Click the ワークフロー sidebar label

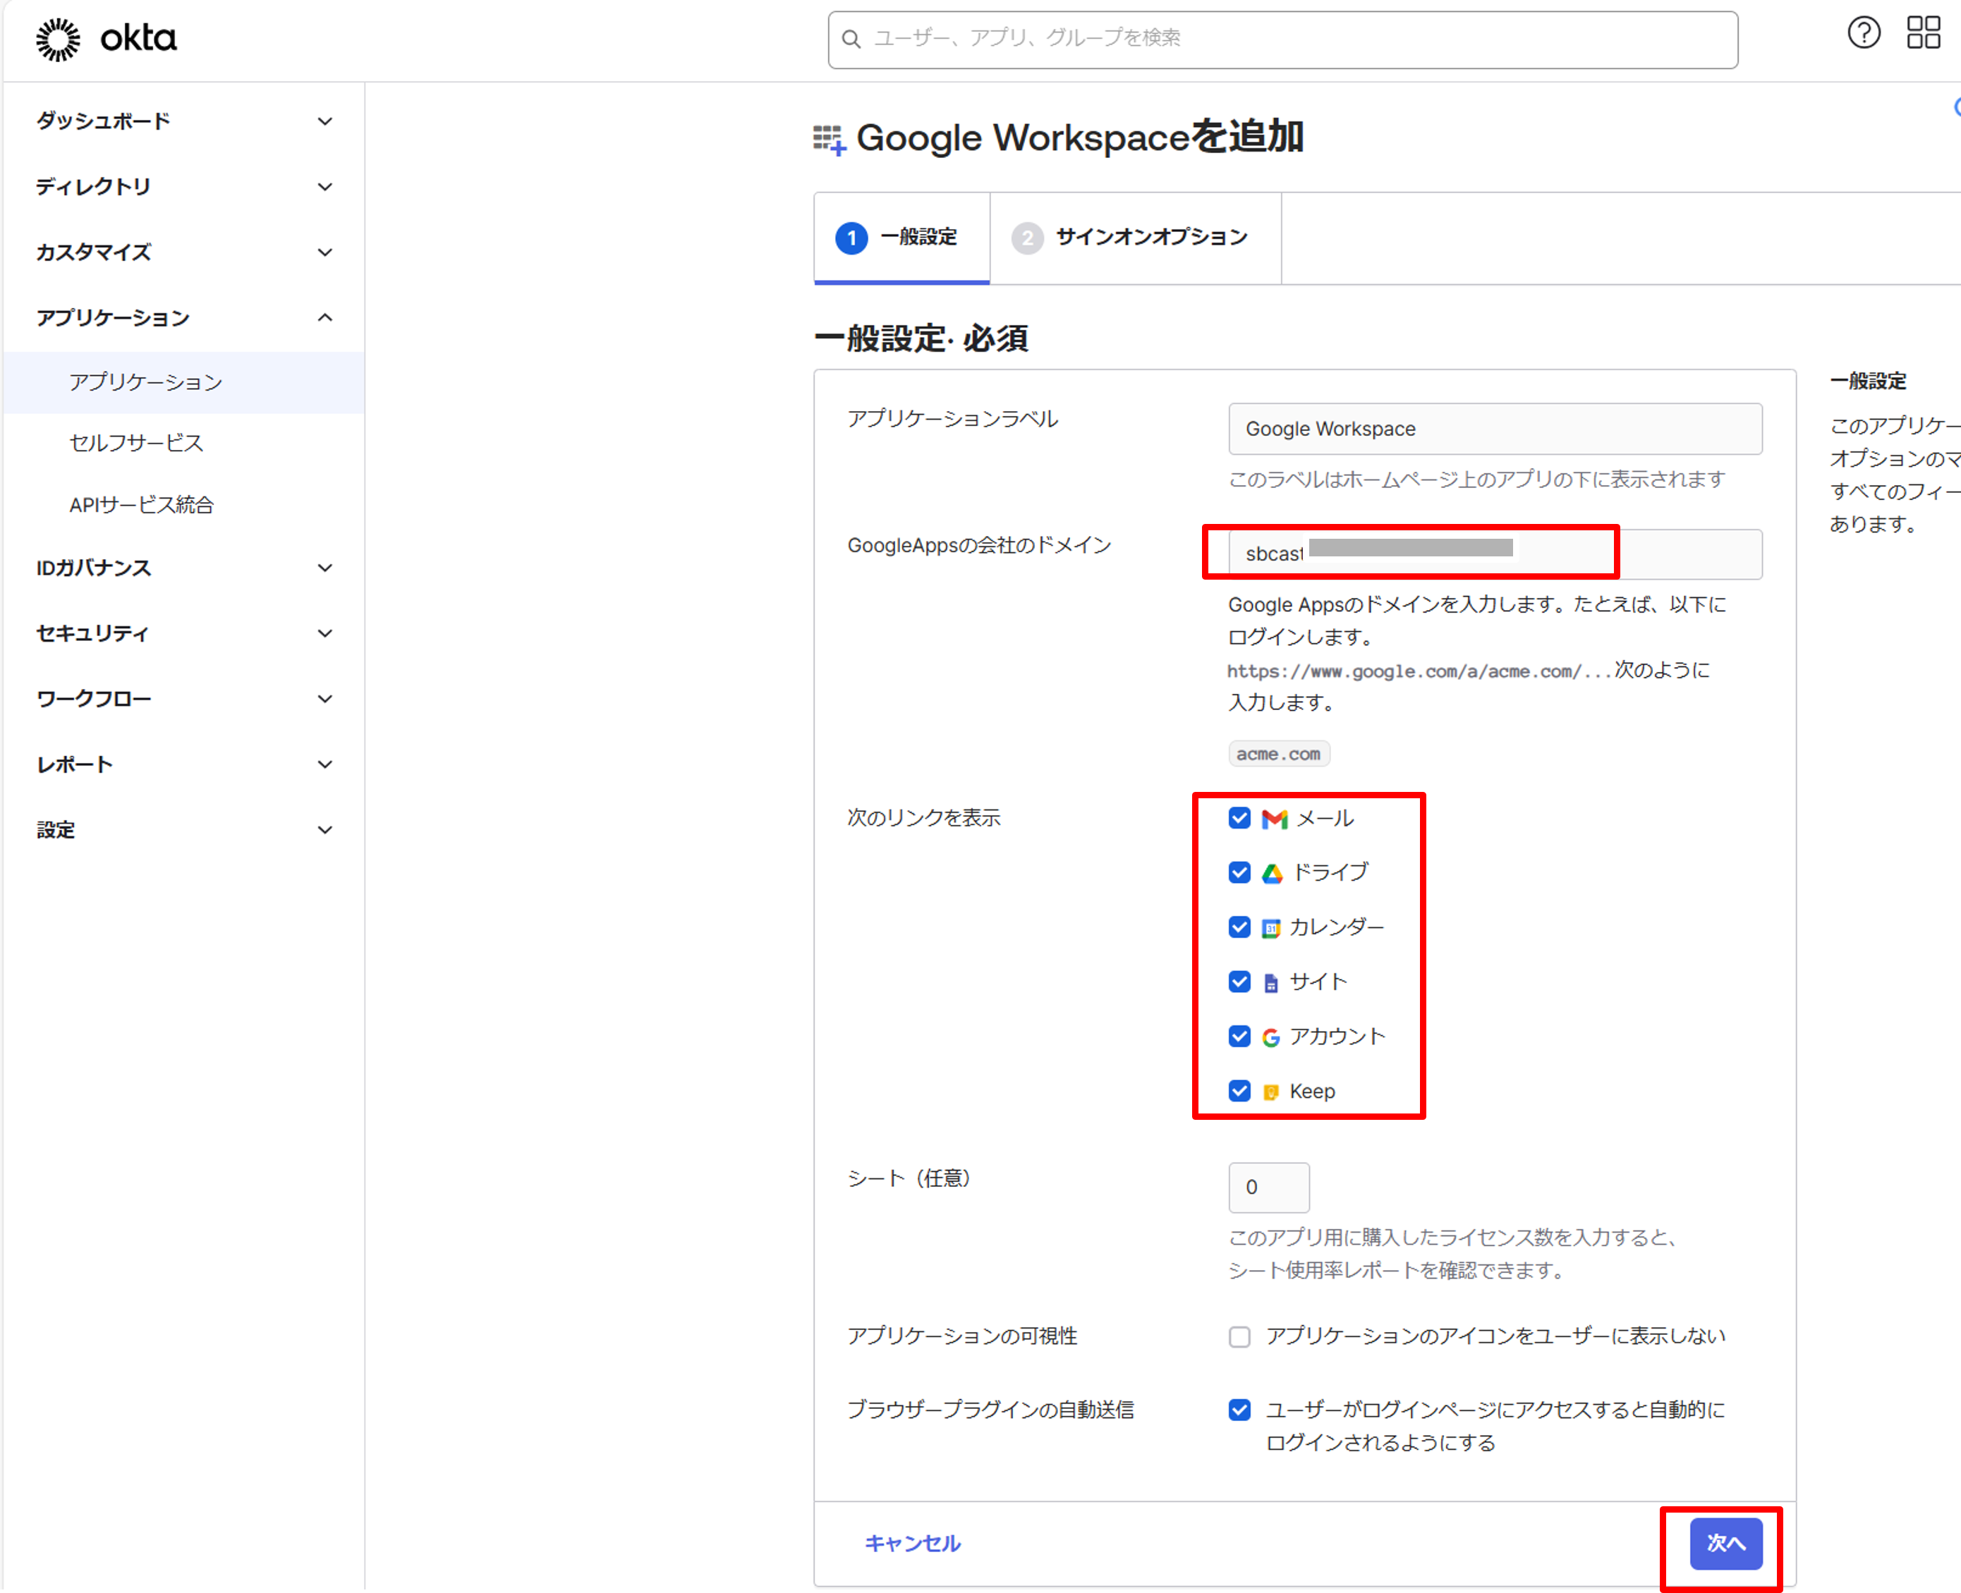click(94, 700)
